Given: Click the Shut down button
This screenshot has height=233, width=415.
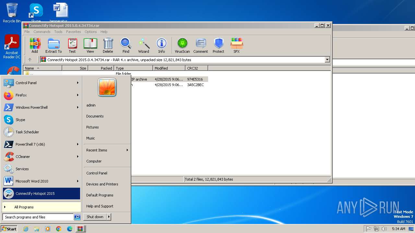Looking at the screenshot, I should click(x=95, y=217).
